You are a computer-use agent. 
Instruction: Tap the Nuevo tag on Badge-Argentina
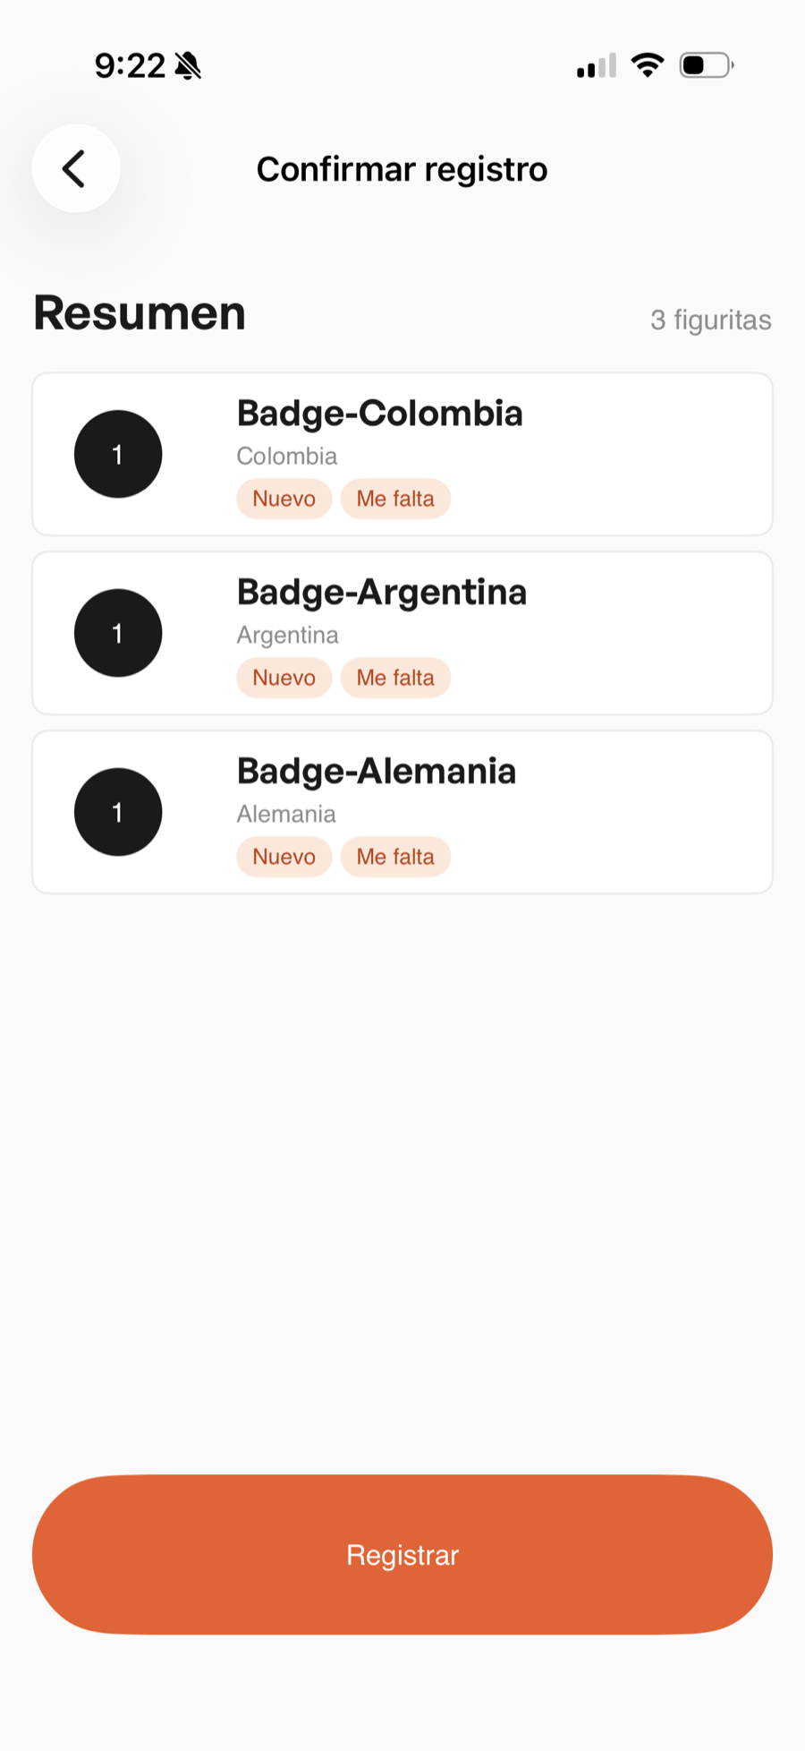pyautogui.click(x=284, y=678)
